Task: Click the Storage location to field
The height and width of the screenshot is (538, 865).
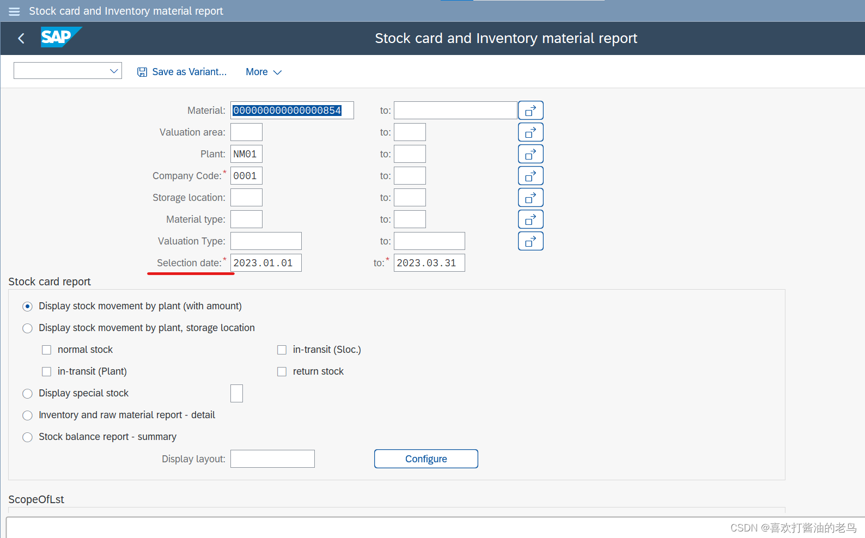Action: (x=410, y=198)
